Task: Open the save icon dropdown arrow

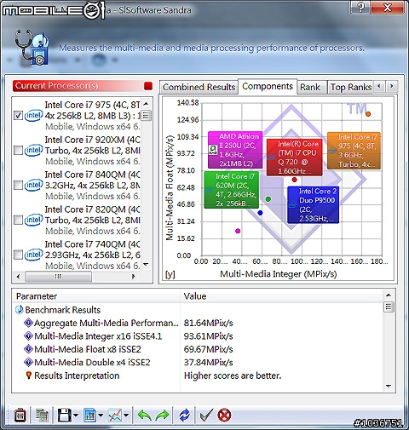Action: coord(76,416)
